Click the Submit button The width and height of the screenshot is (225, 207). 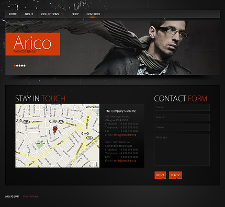175,175
